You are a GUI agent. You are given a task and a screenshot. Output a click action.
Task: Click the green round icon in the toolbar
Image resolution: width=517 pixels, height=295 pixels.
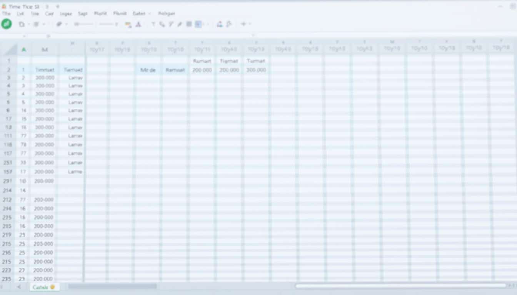(7, 24)
